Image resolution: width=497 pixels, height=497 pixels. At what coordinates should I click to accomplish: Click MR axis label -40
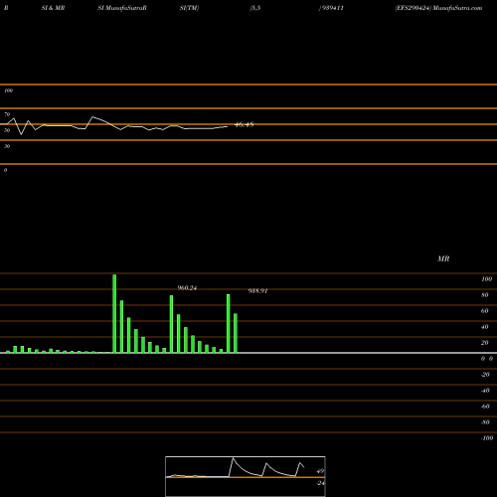click(485, 391)
